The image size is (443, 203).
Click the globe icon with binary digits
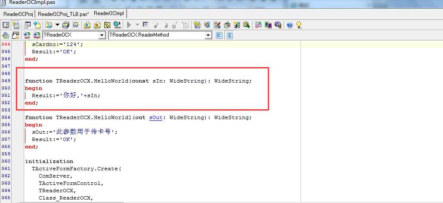click(117, 25)
